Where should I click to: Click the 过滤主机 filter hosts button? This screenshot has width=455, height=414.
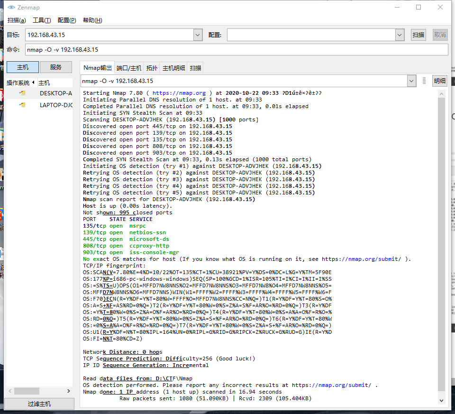point(39,404)
